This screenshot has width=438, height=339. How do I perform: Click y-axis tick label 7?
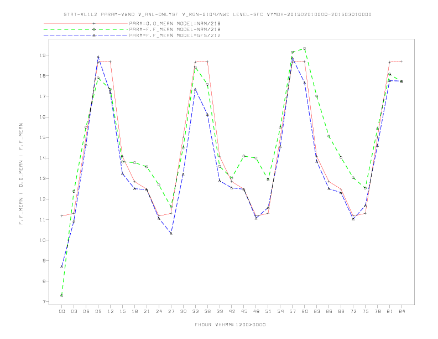pyautogui.click(x=44, y=302)
